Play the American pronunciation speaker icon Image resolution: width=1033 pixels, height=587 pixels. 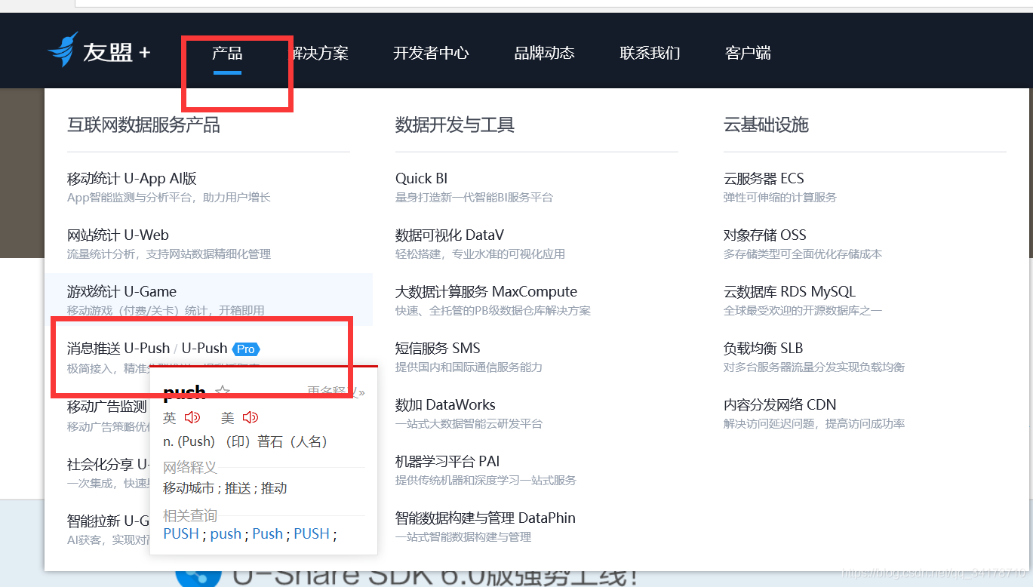tap(251, 417)
